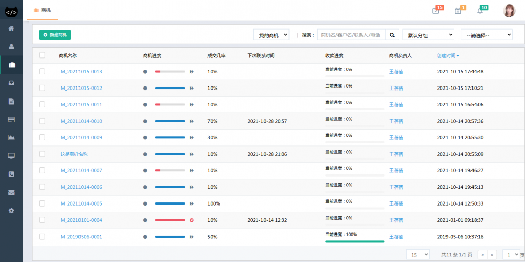Open the calendar icon with badge 1

pyautogui.click(x=458, y=11)
